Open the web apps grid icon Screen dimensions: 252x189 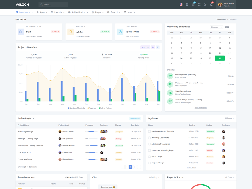click(187, 5)
